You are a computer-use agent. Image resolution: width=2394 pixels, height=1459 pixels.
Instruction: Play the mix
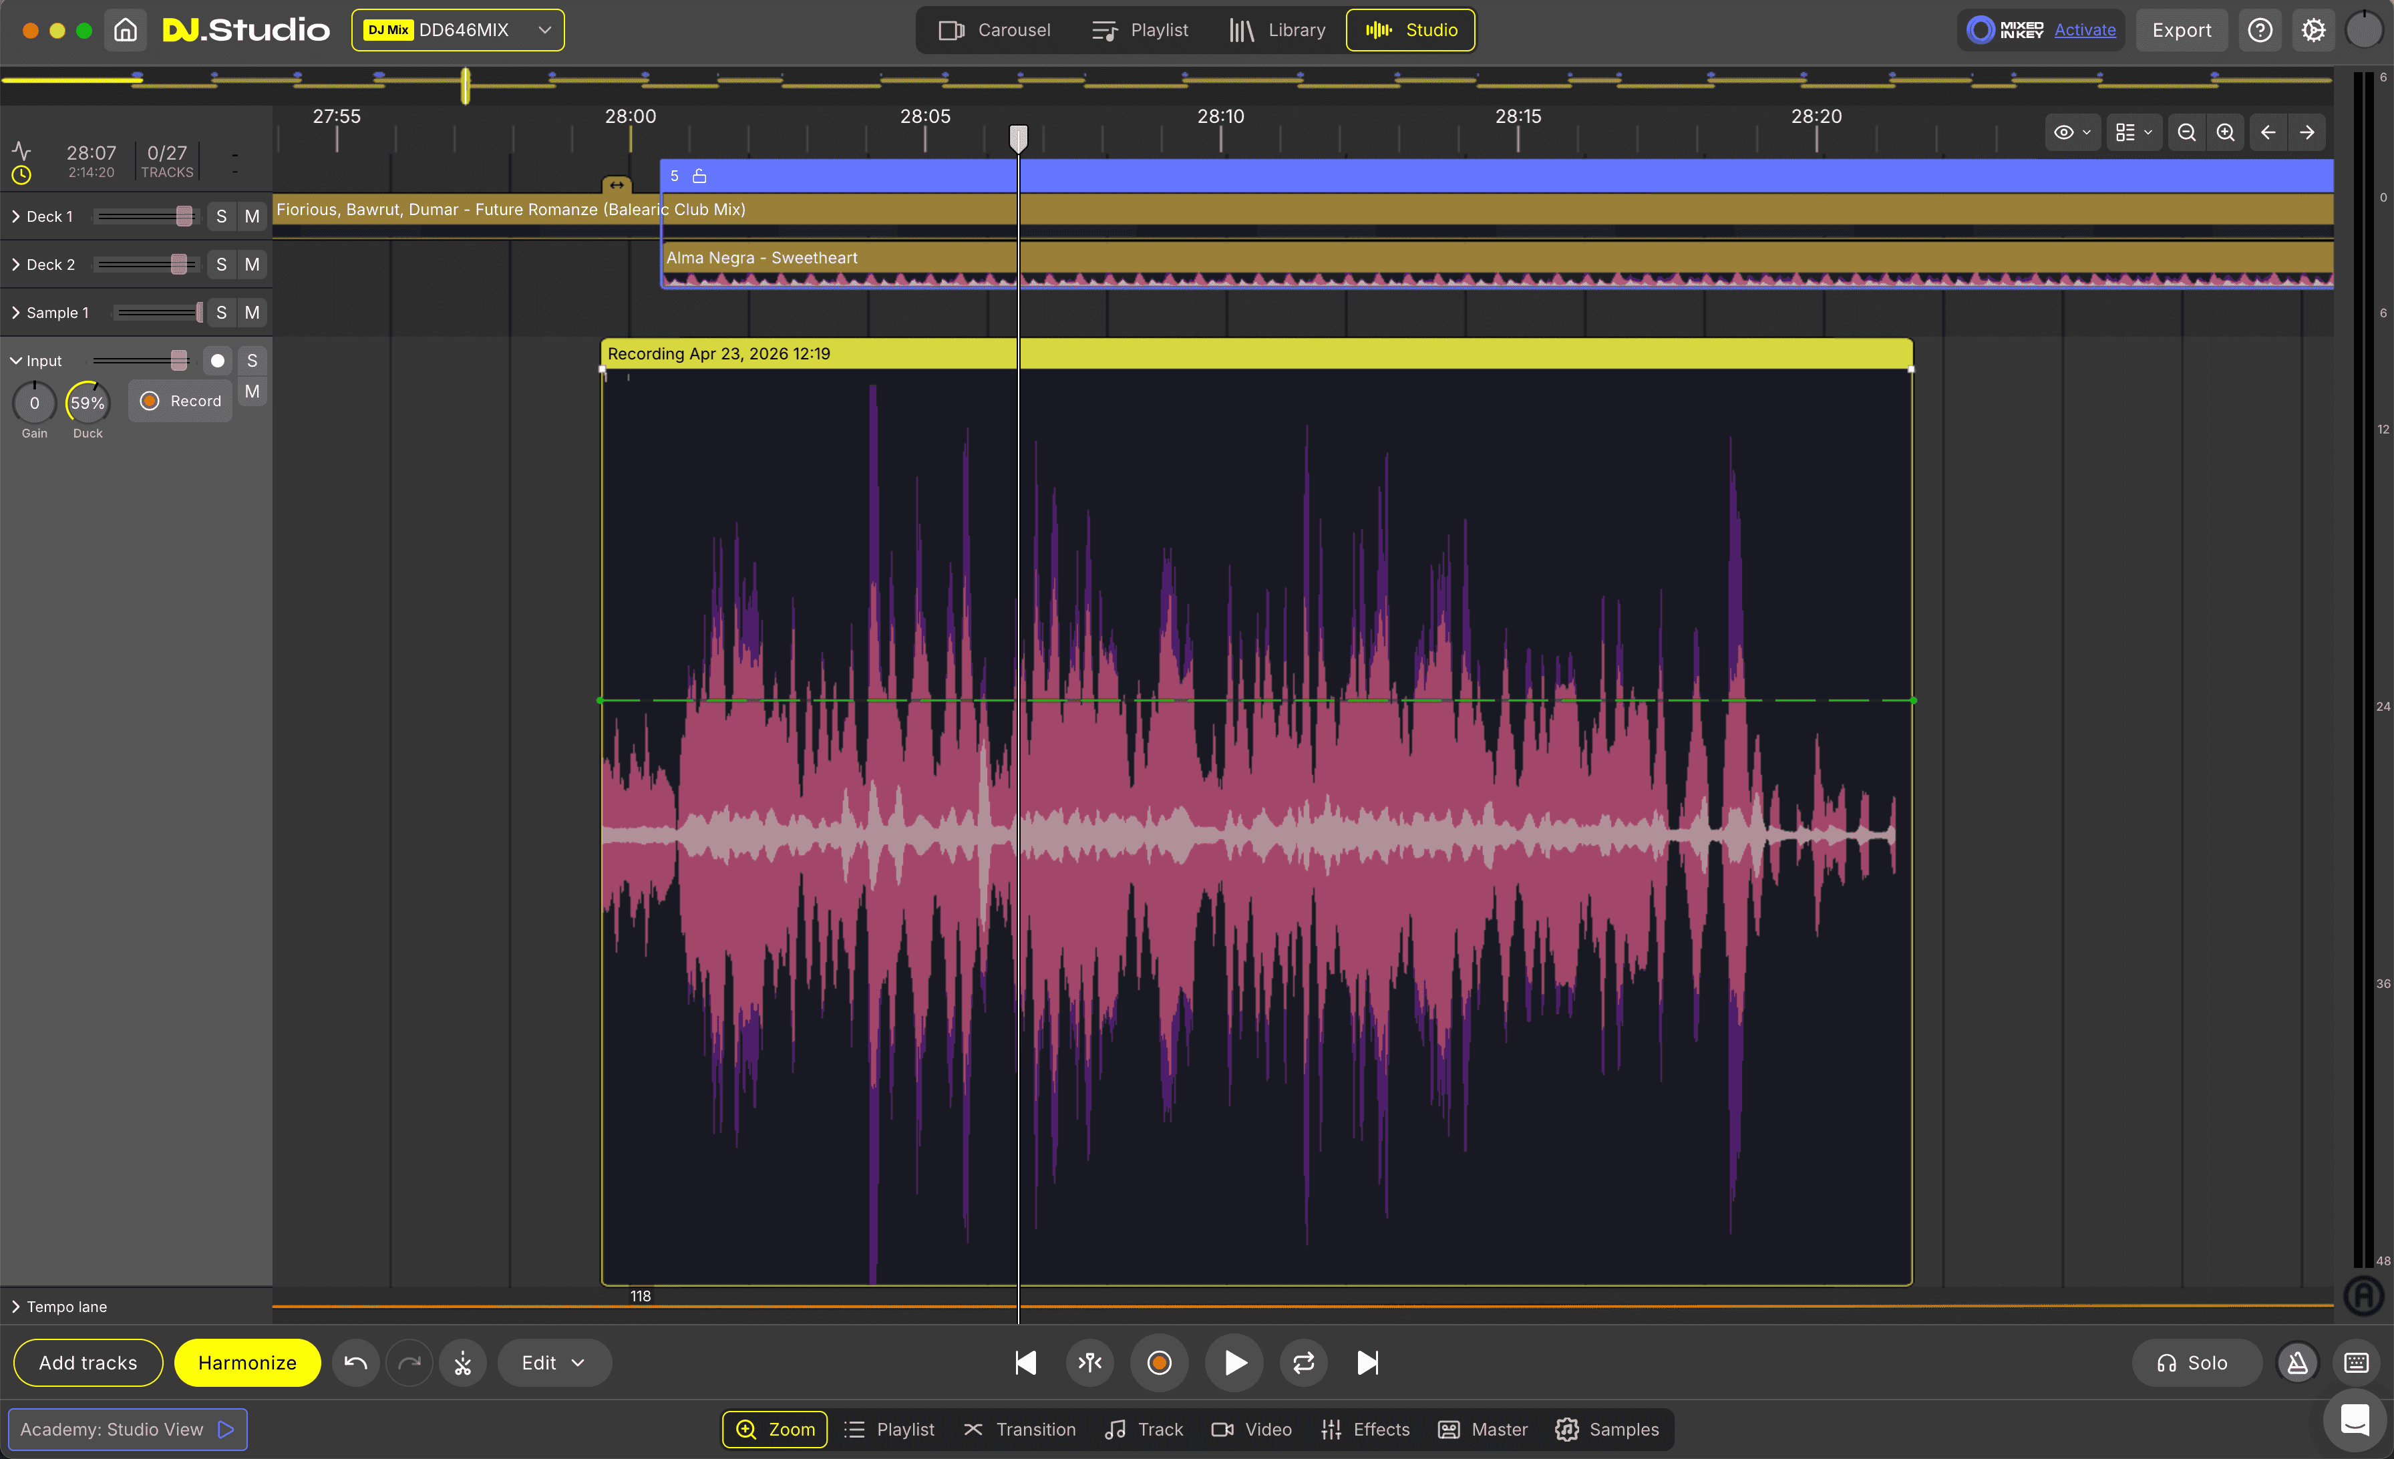click(x=1234, y=1363)
